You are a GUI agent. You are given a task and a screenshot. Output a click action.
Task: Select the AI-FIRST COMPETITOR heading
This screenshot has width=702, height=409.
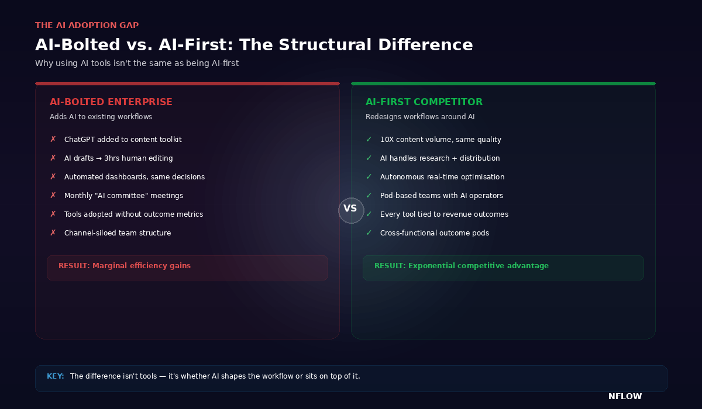[x=424, y=102]
